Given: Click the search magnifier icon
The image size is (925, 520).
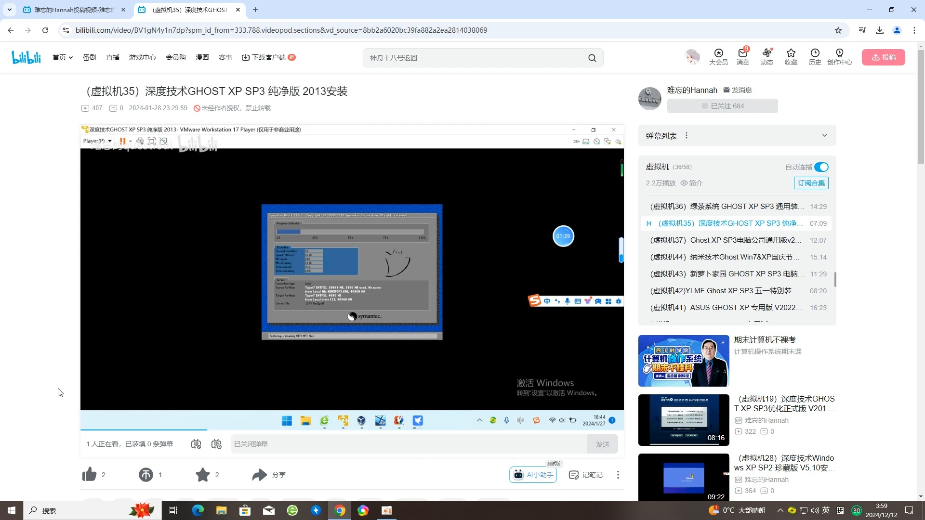Looking at the screenshot, I should click(x=592, y=58).
